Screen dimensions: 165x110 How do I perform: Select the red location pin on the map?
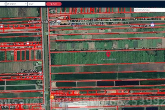click(x=108, y=54)
